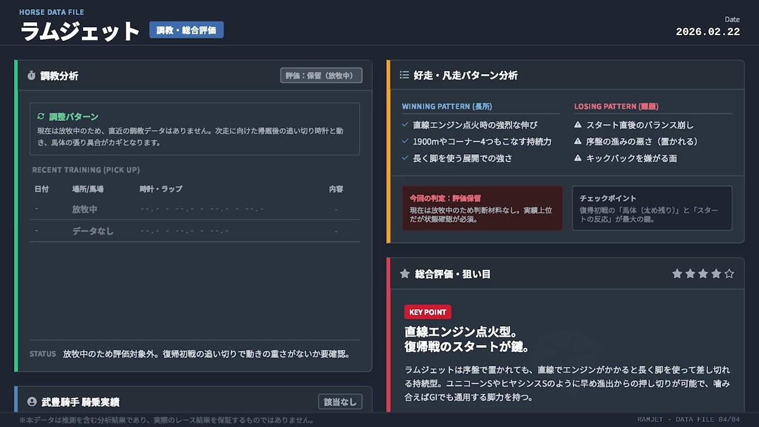Click the RAMJET - DATA FILE 04/04 footer
This screenshot has height=427, width=759.
coord(689,420)
